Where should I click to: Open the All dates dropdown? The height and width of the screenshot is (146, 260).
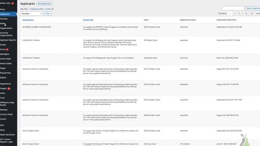(32, 13)
